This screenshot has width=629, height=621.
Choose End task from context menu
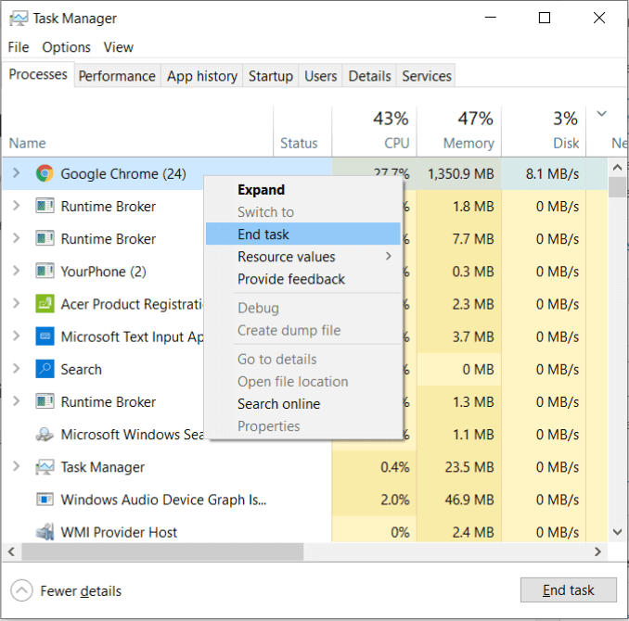(263, 234)
